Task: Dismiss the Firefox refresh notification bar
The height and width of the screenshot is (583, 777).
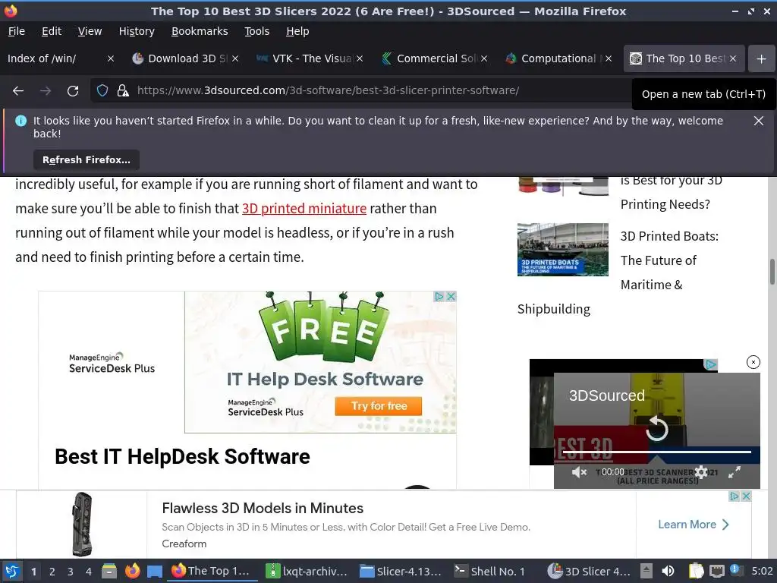Action: pyautogui.click(x=758, y=121)
